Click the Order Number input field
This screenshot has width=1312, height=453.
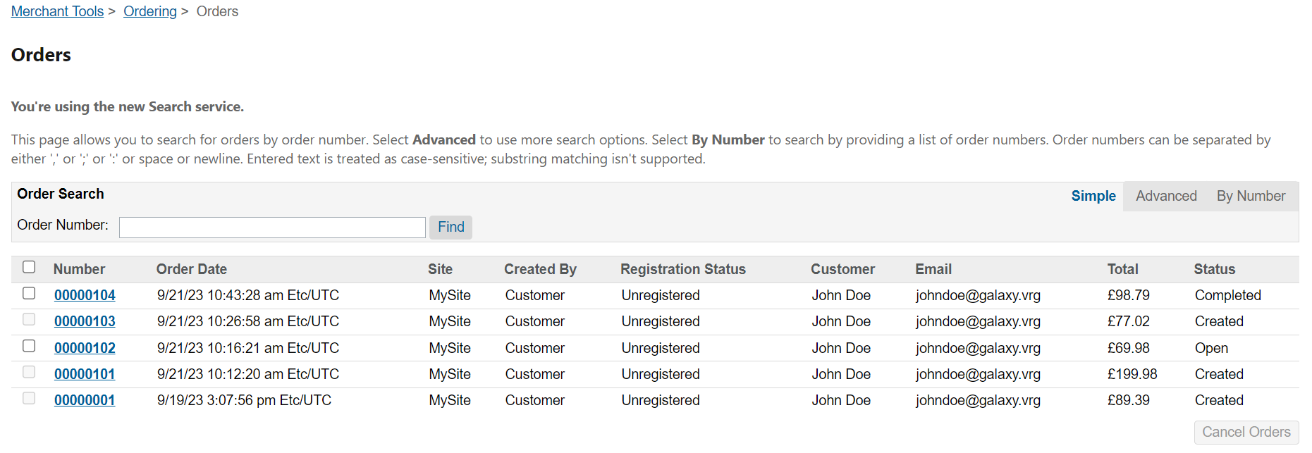(272, 227)
